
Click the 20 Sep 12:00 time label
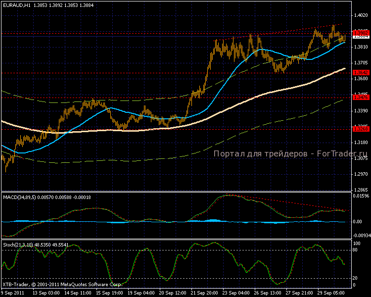(173, 293)
